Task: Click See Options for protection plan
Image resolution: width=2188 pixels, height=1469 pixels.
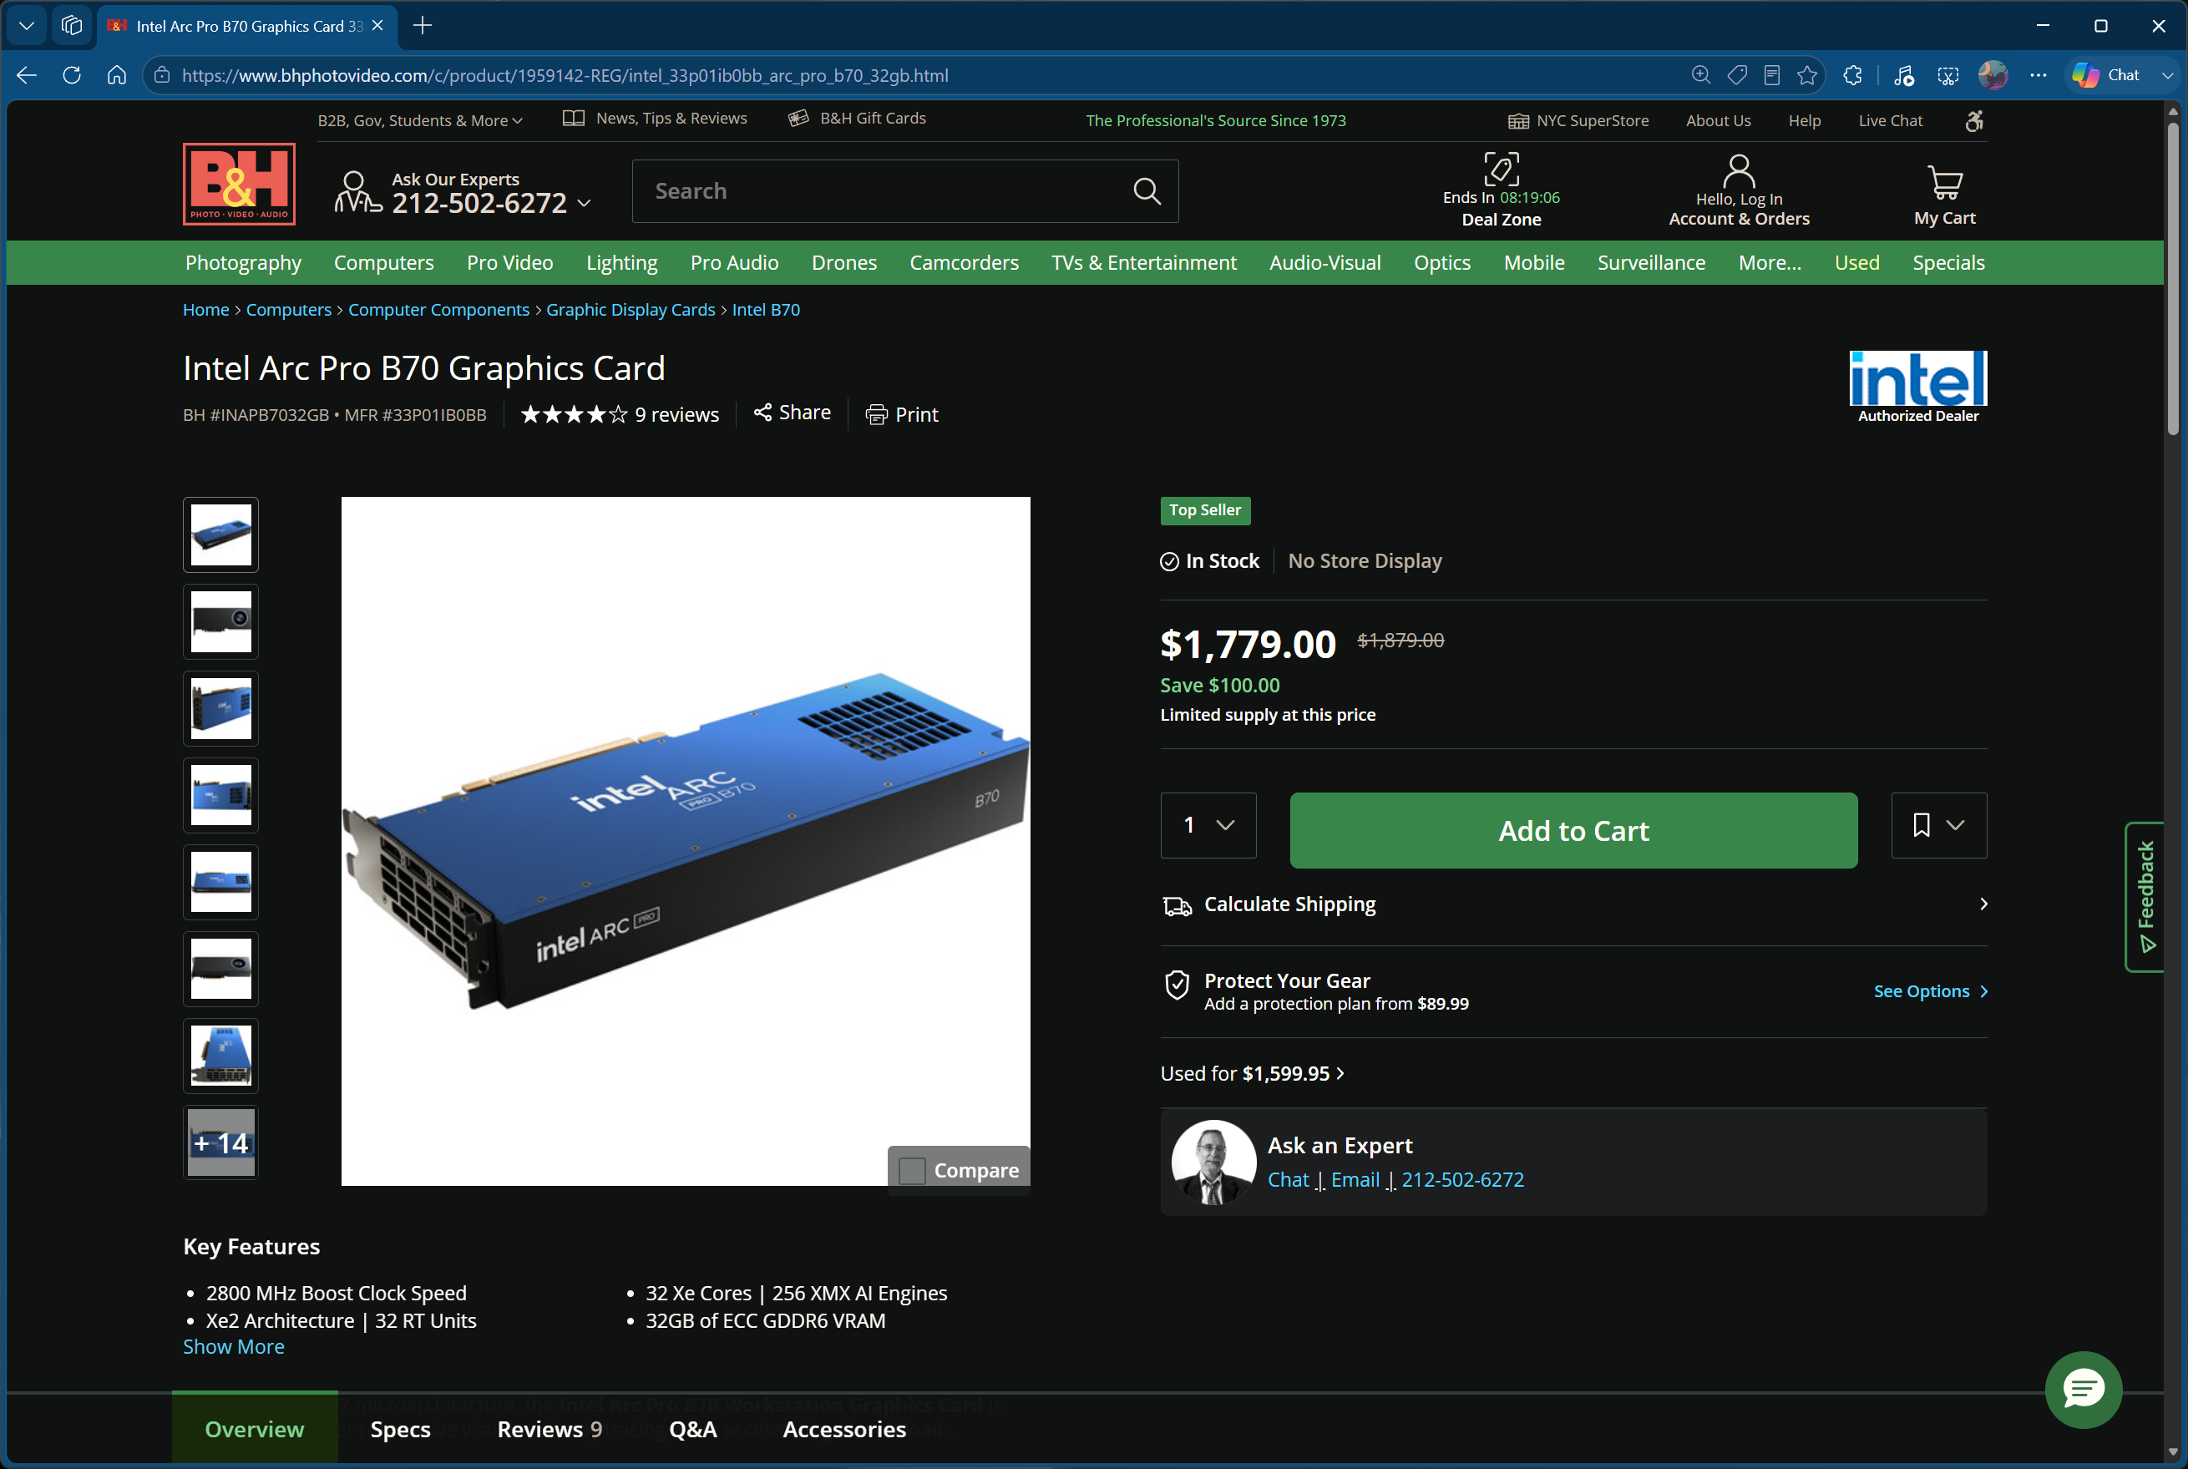Action: (x=1931, y=991)
